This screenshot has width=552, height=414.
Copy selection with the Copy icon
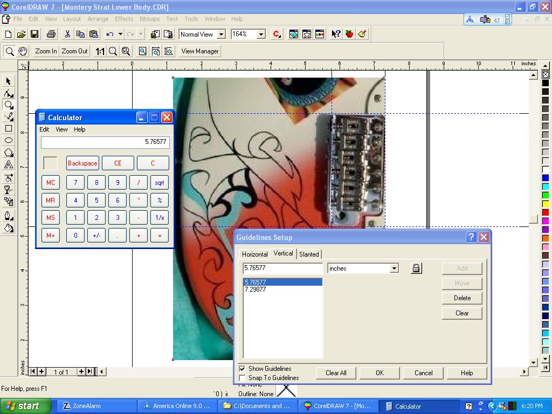pos(80,34)
